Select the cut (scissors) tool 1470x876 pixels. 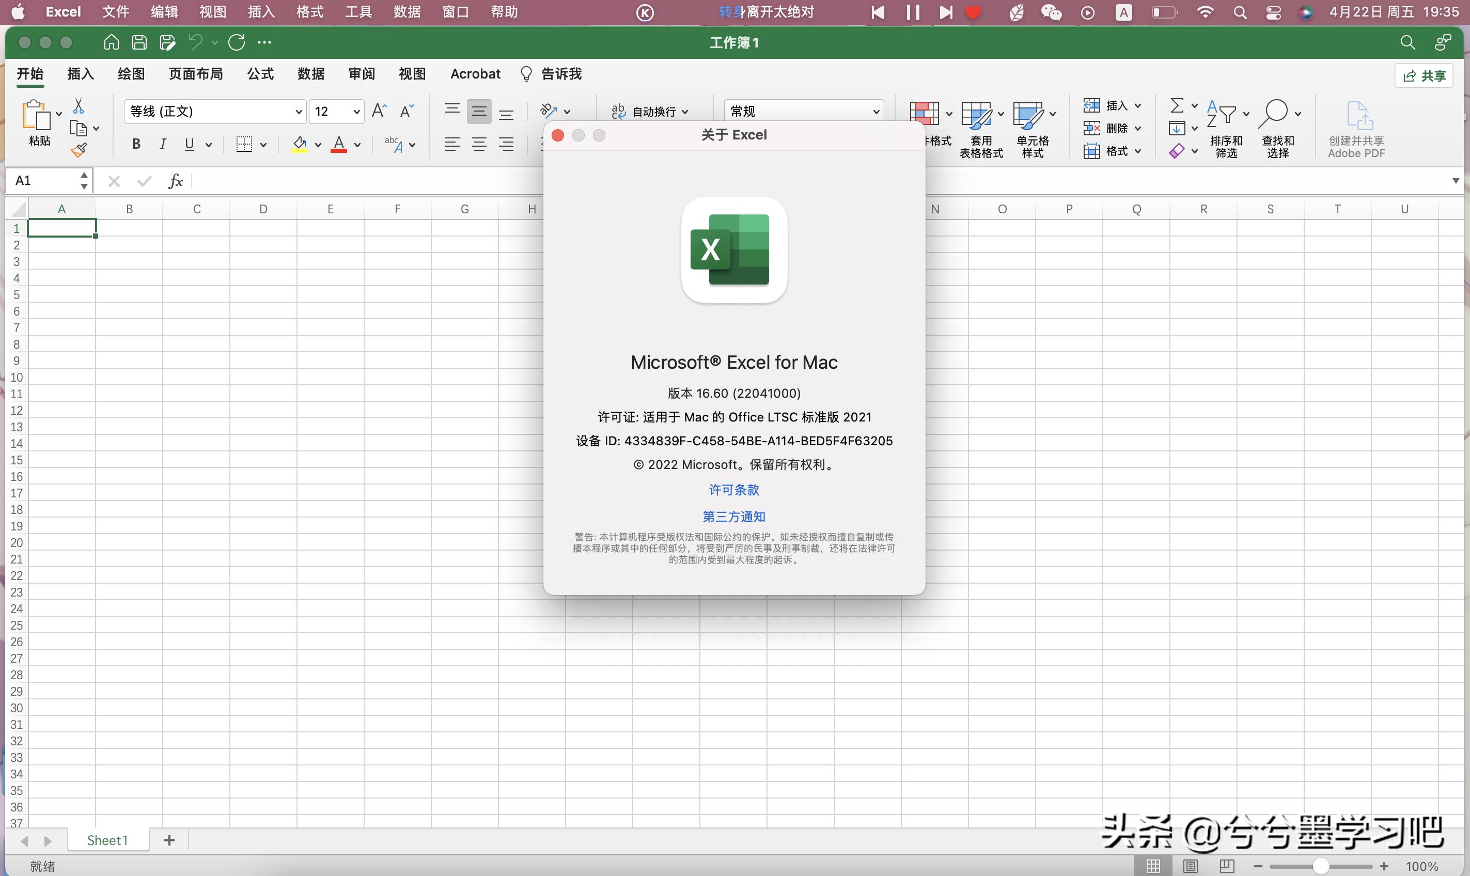(x=79, y=105)
